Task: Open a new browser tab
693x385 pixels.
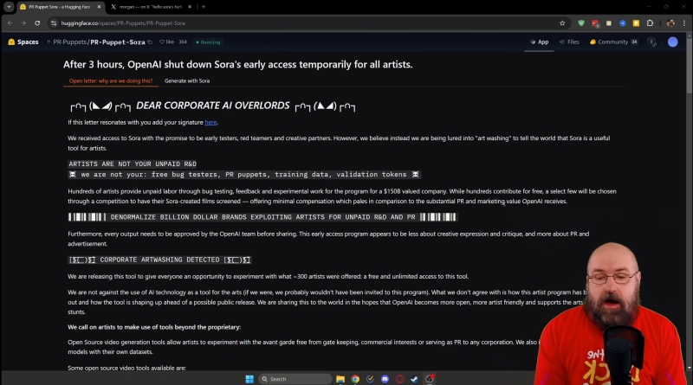Action: pyautogui.click(x=203, y=7)
